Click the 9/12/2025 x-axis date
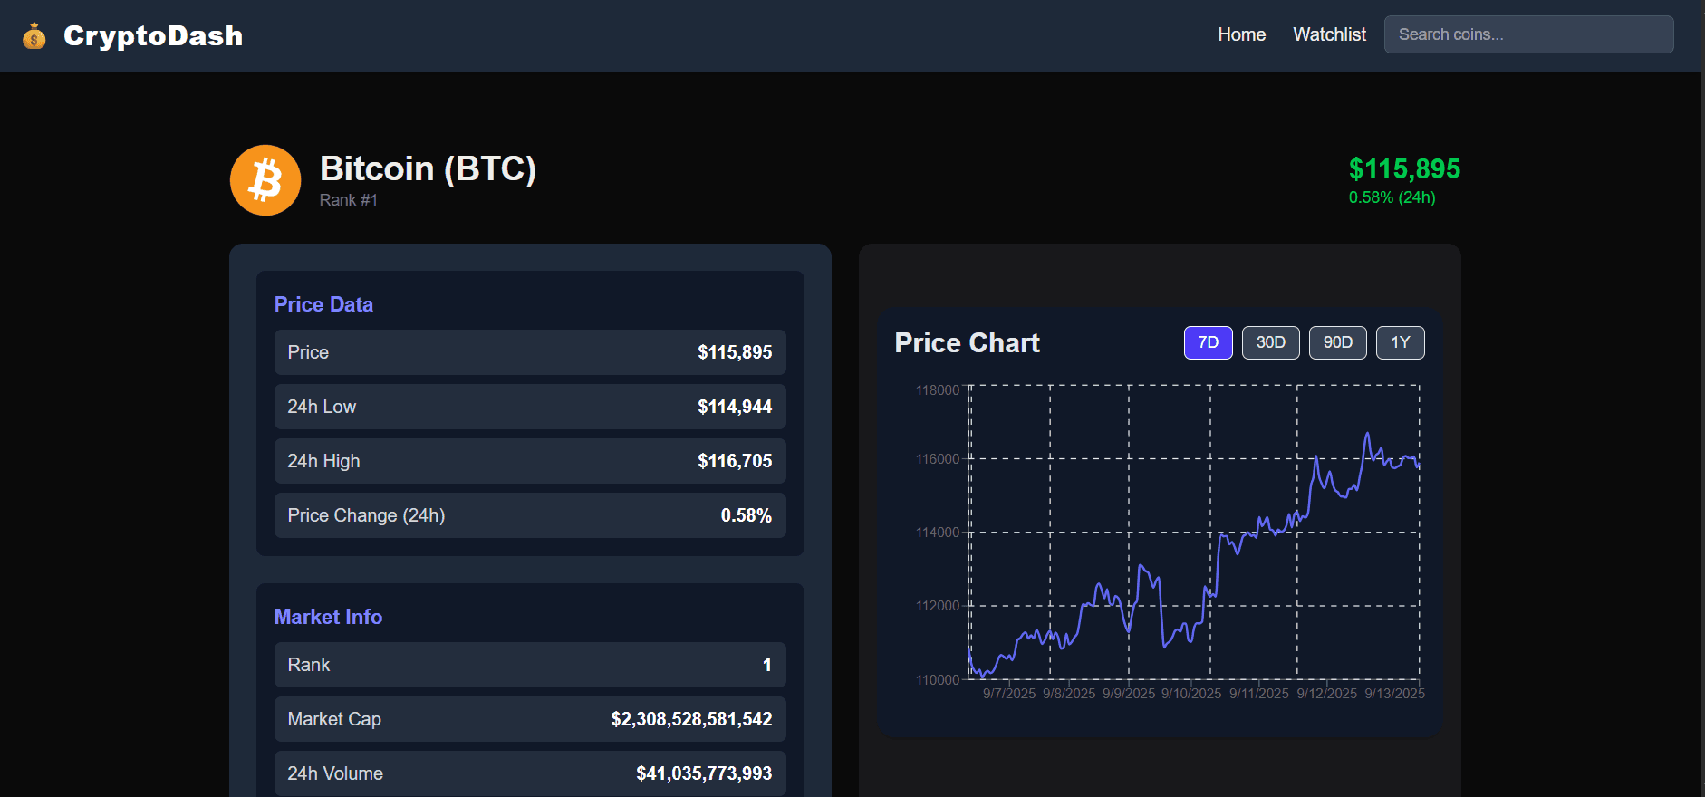This screenshot has width=1705, height=797. [x=1327, y=694]
